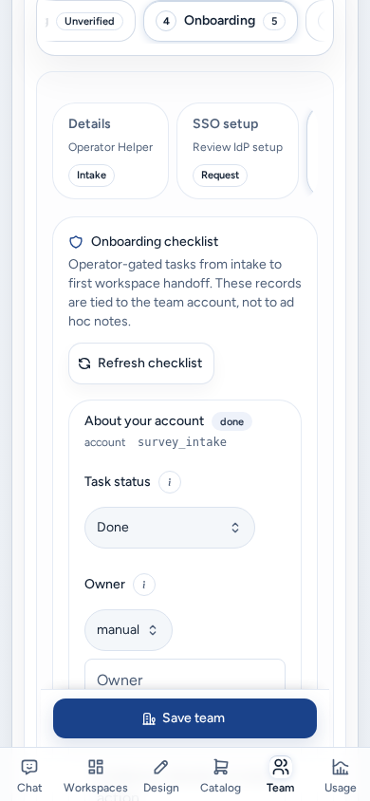
Task: Click the Request chip in SSO setup
Action: (220, 176)
